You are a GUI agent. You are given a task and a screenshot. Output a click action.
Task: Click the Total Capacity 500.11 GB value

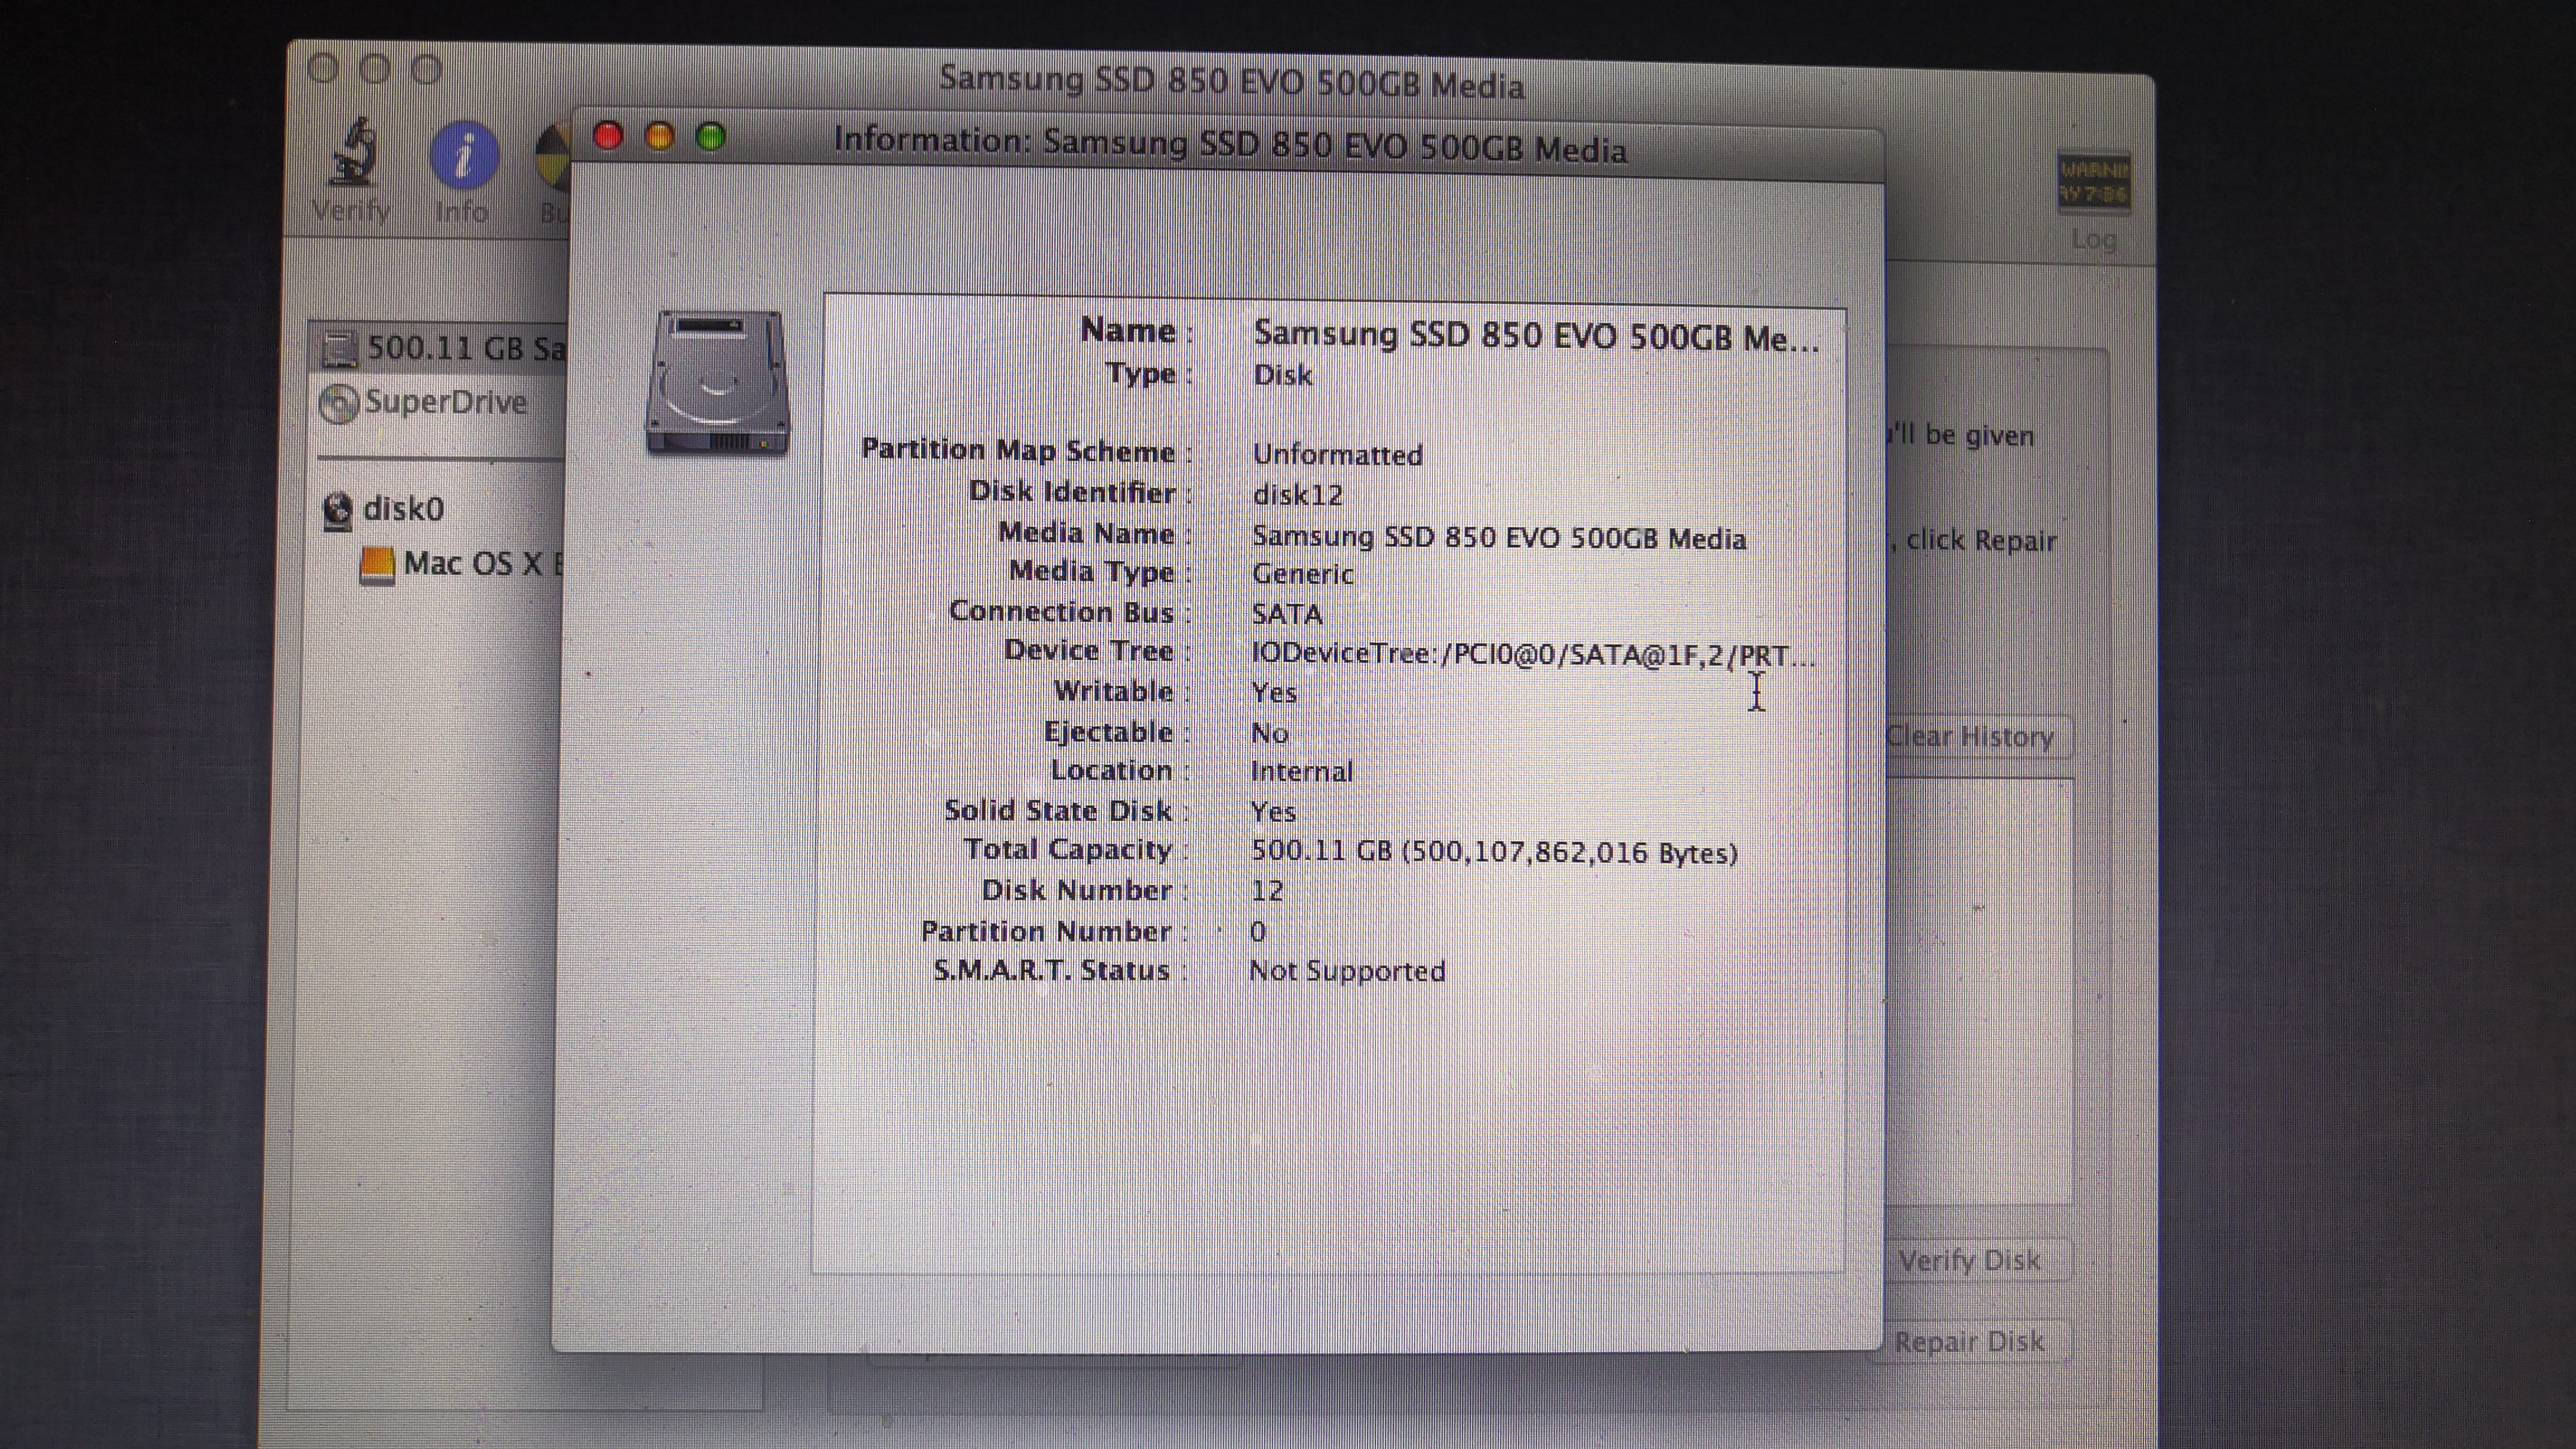pyautogui.click(x=1494, y=852)
